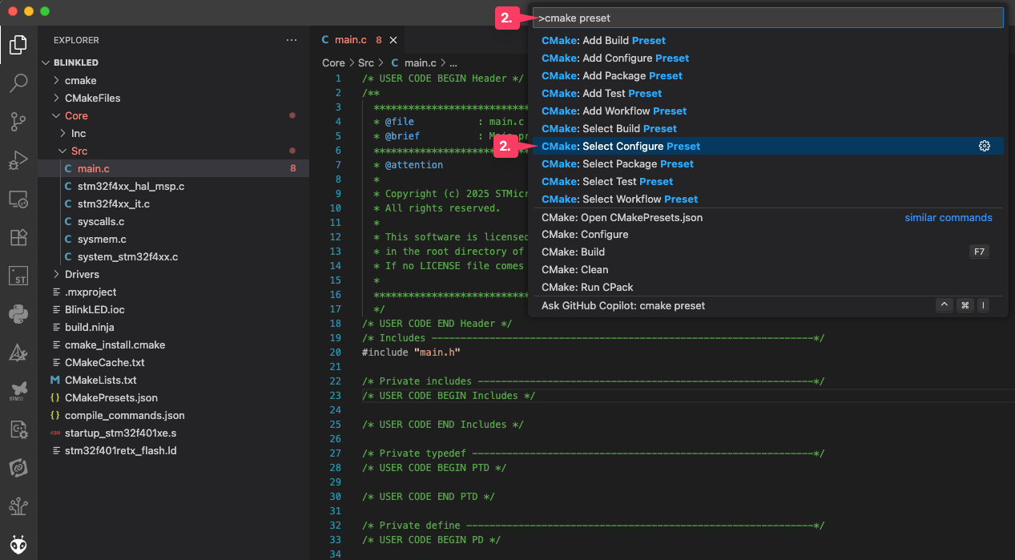Open the Explorer more actions ellipsis
The height and width of the screenshot is (560, 1015).
click(292, 40)
